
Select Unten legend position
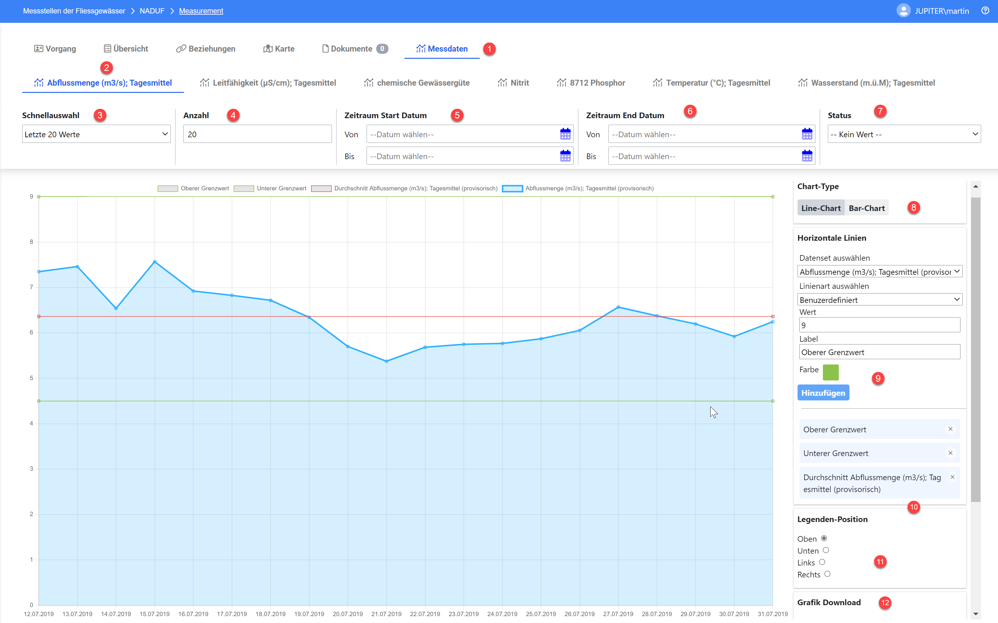pos(826,550)
